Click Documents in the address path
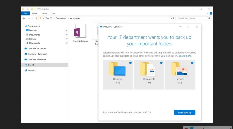This screenshot has height=129, width=233. (x=61, y=18)
